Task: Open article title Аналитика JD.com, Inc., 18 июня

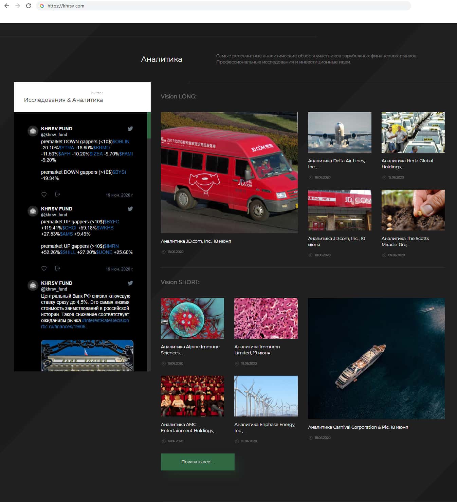Action: 196,241
